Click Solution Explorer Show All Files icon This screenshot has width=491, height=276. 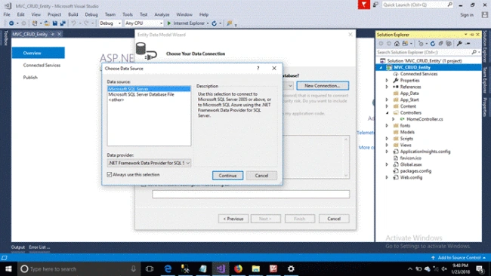coord(449,44)
